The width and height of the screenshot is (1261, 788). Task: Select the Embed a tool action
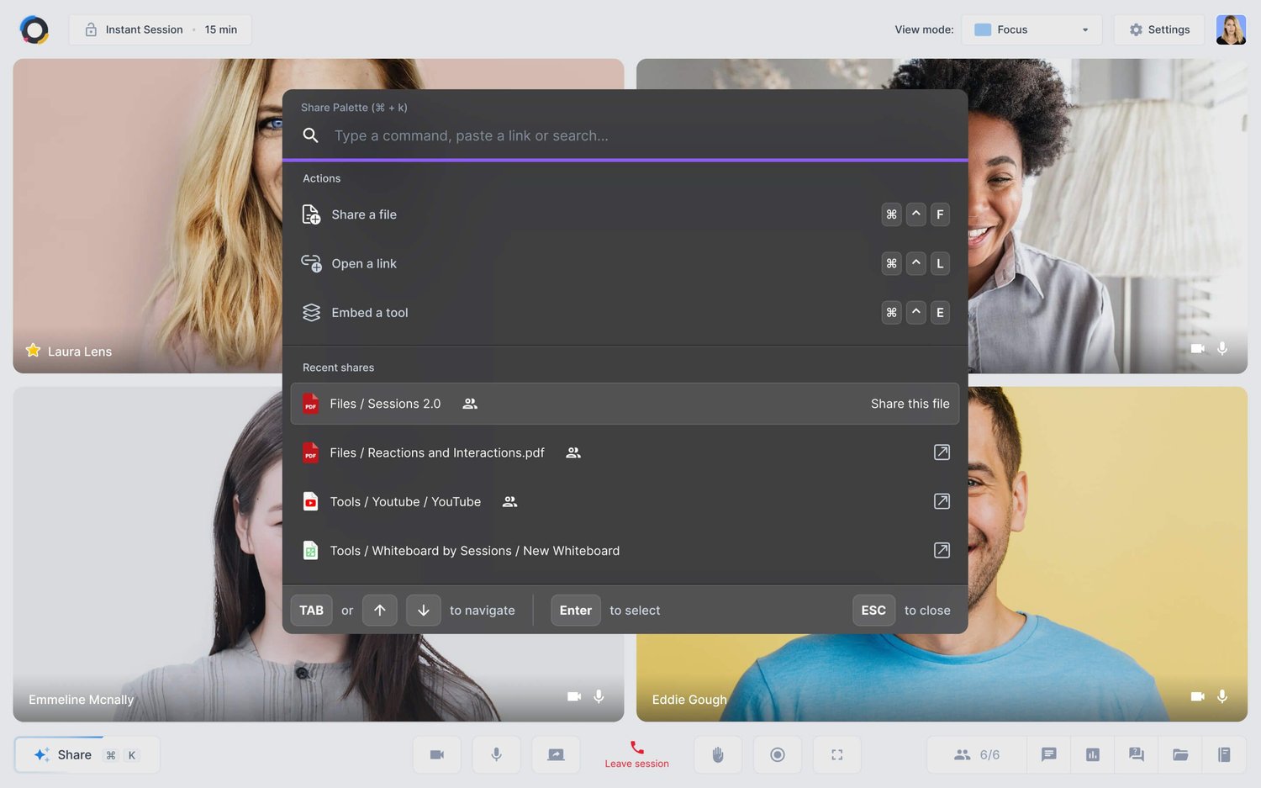coord(625,312)
